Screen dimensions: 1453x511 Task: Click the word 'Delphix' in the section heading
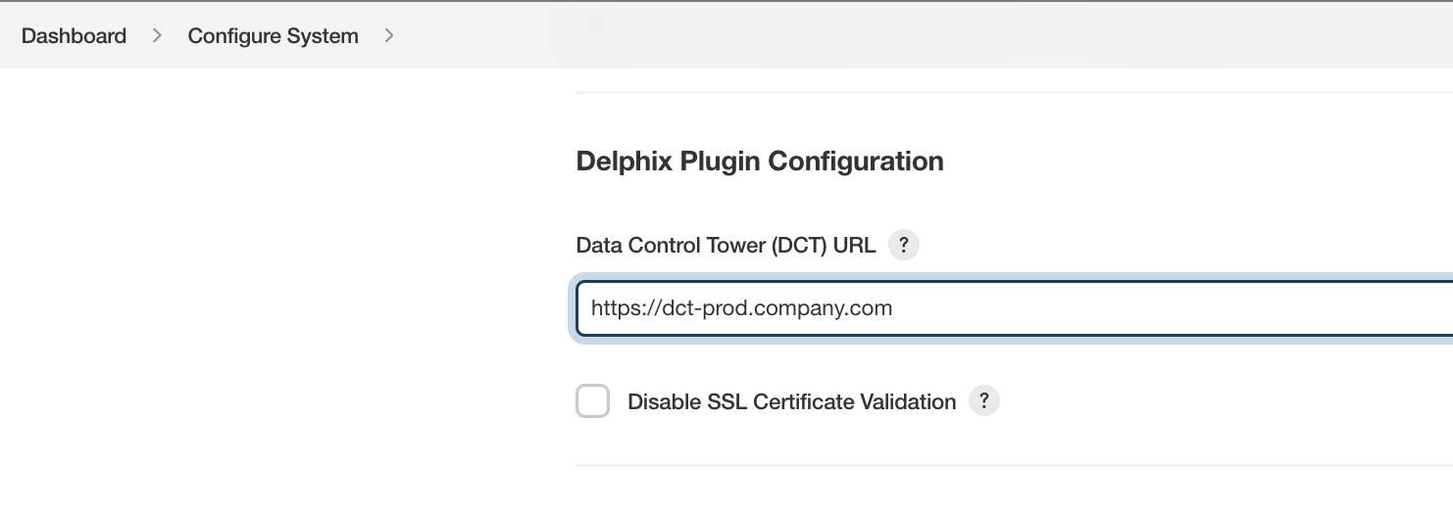625,162
